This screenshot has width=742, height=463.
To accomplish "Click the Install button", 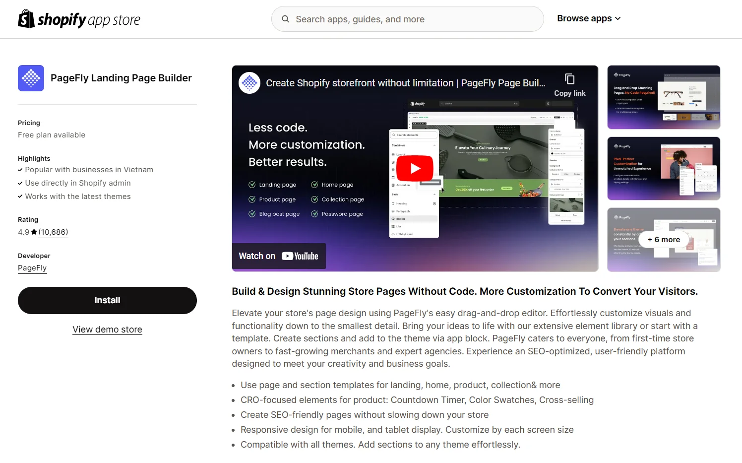I will [x=107, y=300].
